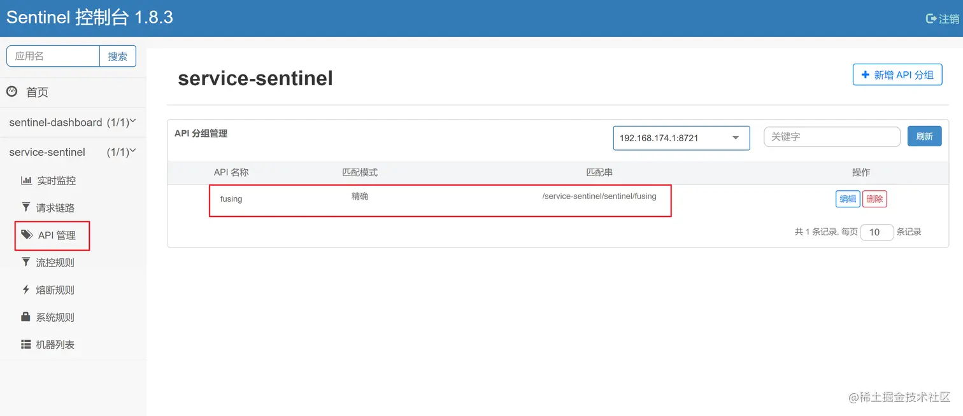Click the 注销 logout link text
Viewport: 963px width, 416px height.
click(x=949, y=19)
